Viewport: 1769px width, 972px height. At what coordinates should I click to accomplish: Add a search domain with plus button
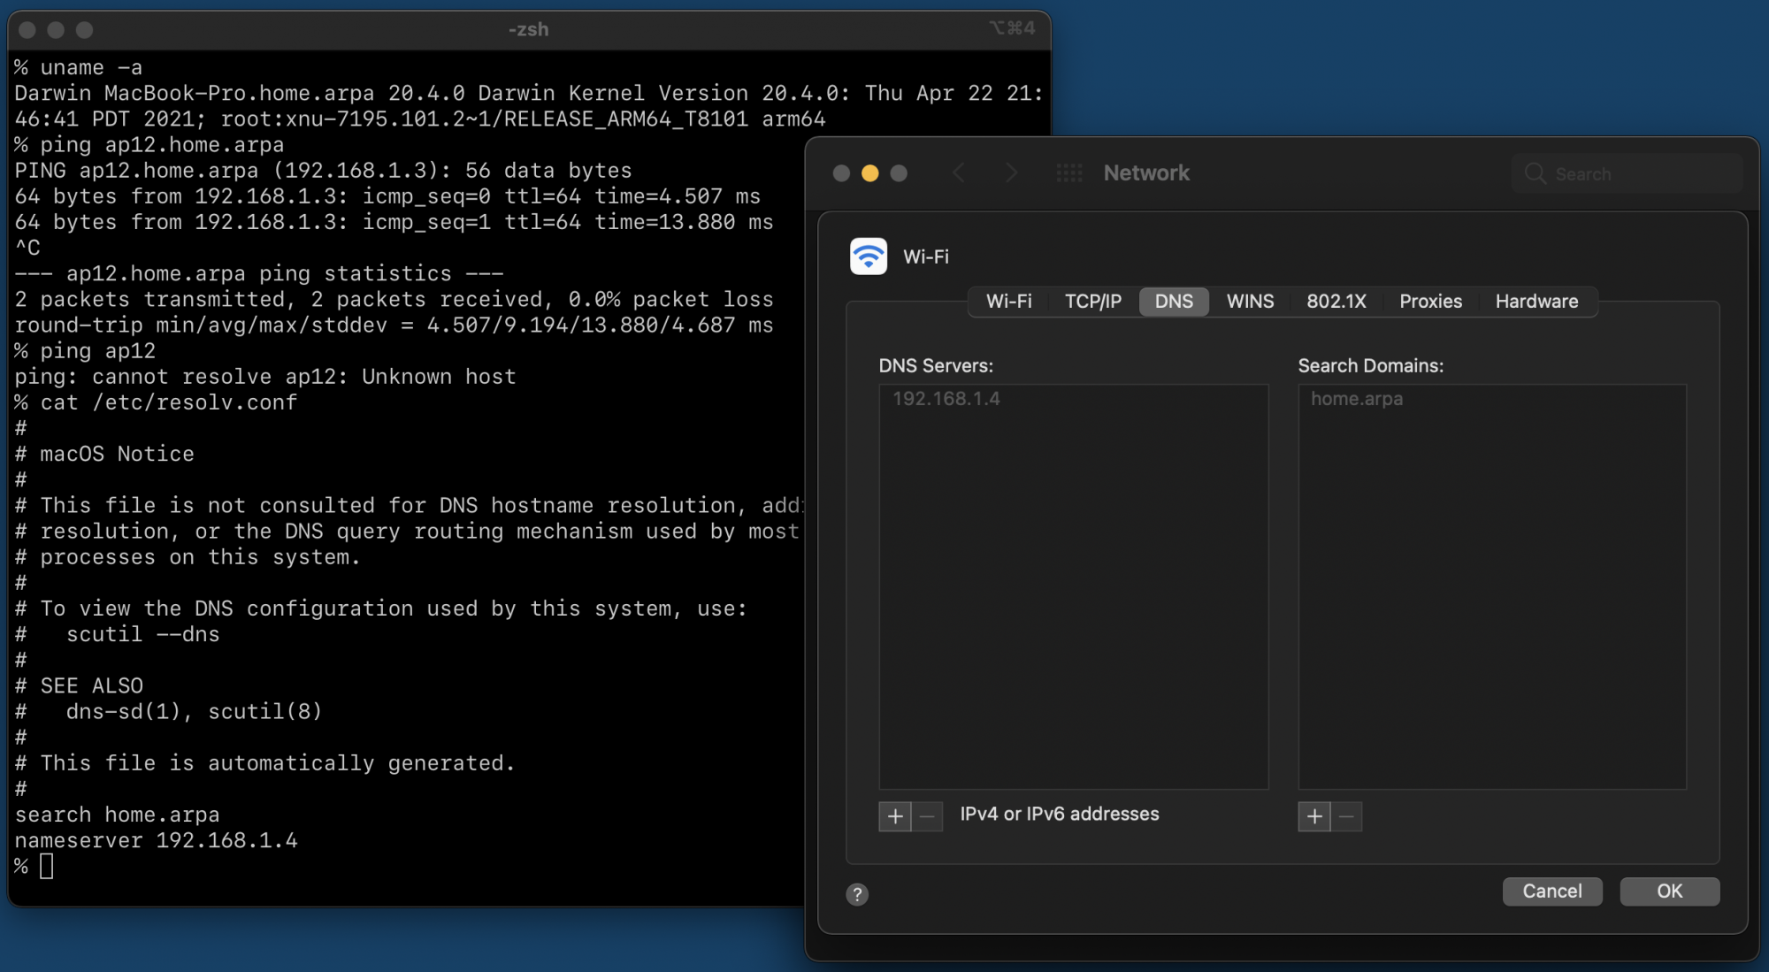coord(1314,816)
